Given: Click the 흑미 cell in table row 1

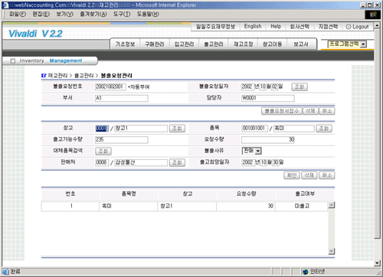Looking at the screenshot, I should coord(128,206).
